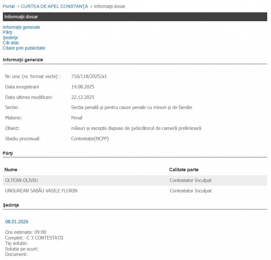271x260 pixels.
Task: Click the Sectia penală section value
Action: [x=132, y=107]
